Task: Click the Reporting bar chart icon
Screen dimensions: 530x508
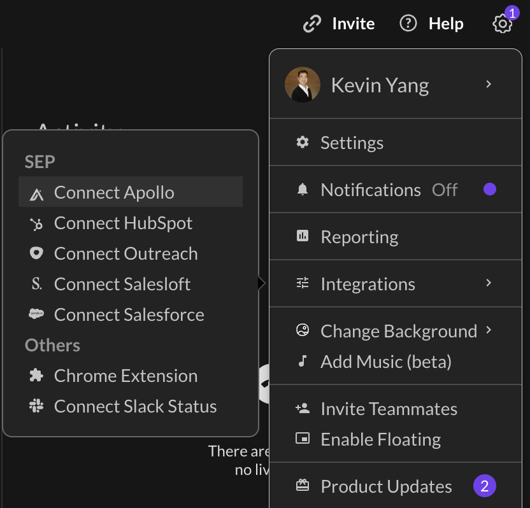Action: [x=302, y=236]
